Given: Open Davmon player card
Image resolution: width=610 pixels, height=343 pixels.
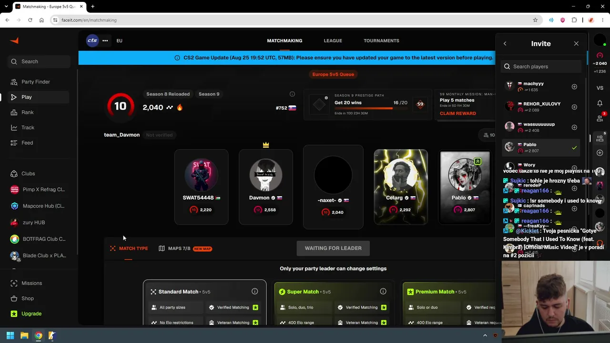Looking at the screenshot, I should coord(266,187).
